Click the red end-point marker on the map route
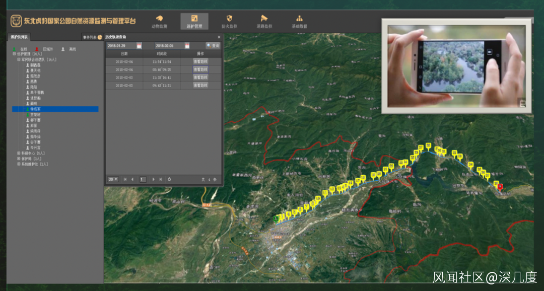 (x=500, y=187)
